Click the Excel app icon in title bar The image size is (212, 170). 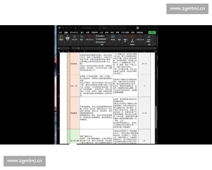pos(59,28)
